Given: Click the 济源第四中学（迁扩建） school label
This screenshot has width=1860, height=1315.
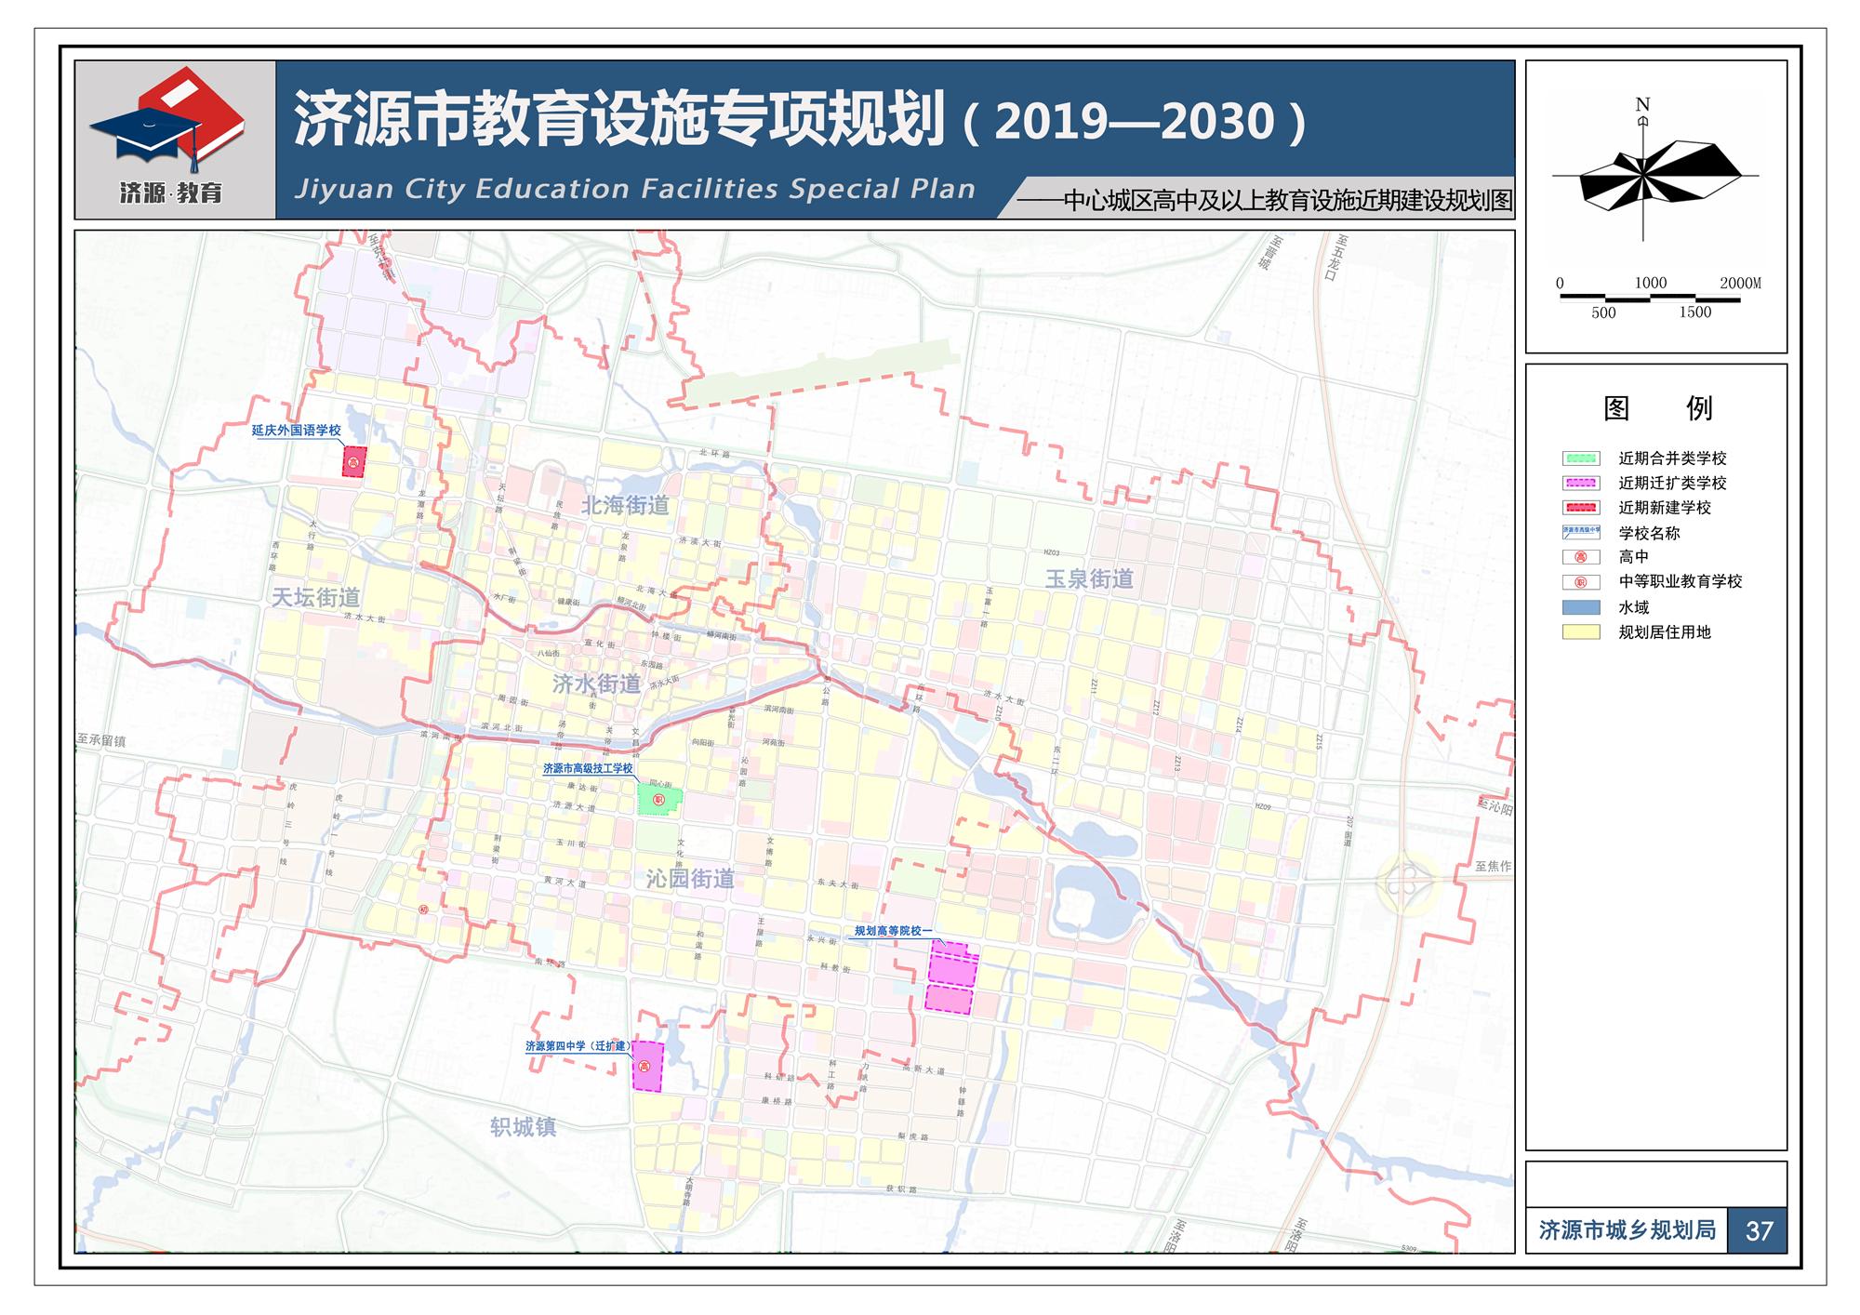Looking at the screenshot, I should tap(578, 1046).
